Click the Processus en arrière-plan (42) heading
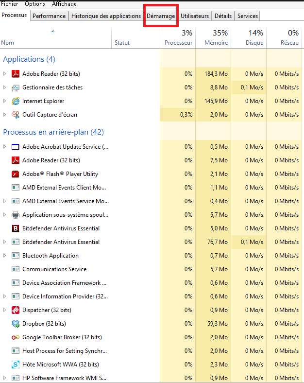304x383 pixels. point(53,132)
